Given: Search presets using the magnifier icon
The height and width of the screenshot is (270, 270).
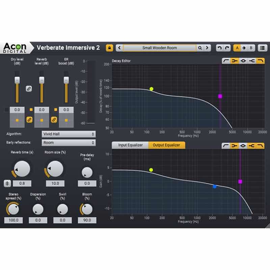Looking at the screenshot, I should pos(199,48).
